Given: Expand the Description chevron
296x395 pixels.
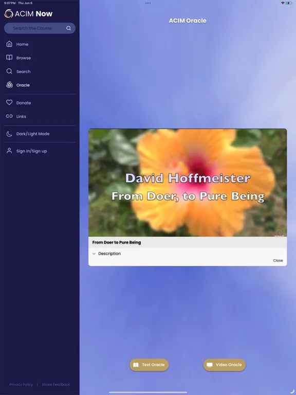Looking at the screenshot, I should (94, 254).
